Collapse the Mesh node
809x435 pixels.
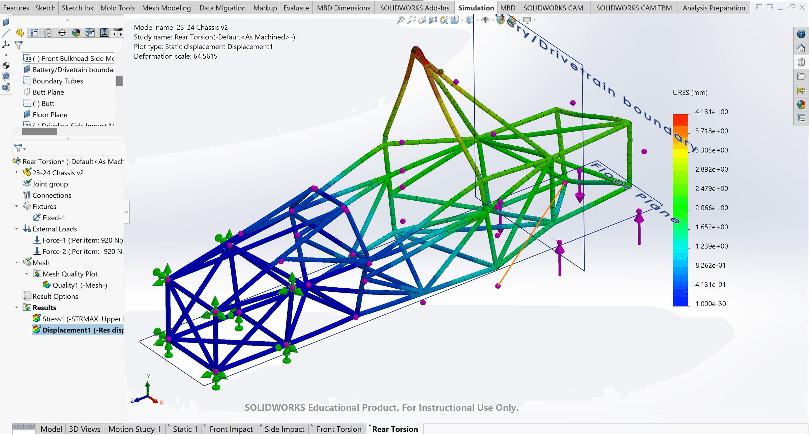pos(17,262)
